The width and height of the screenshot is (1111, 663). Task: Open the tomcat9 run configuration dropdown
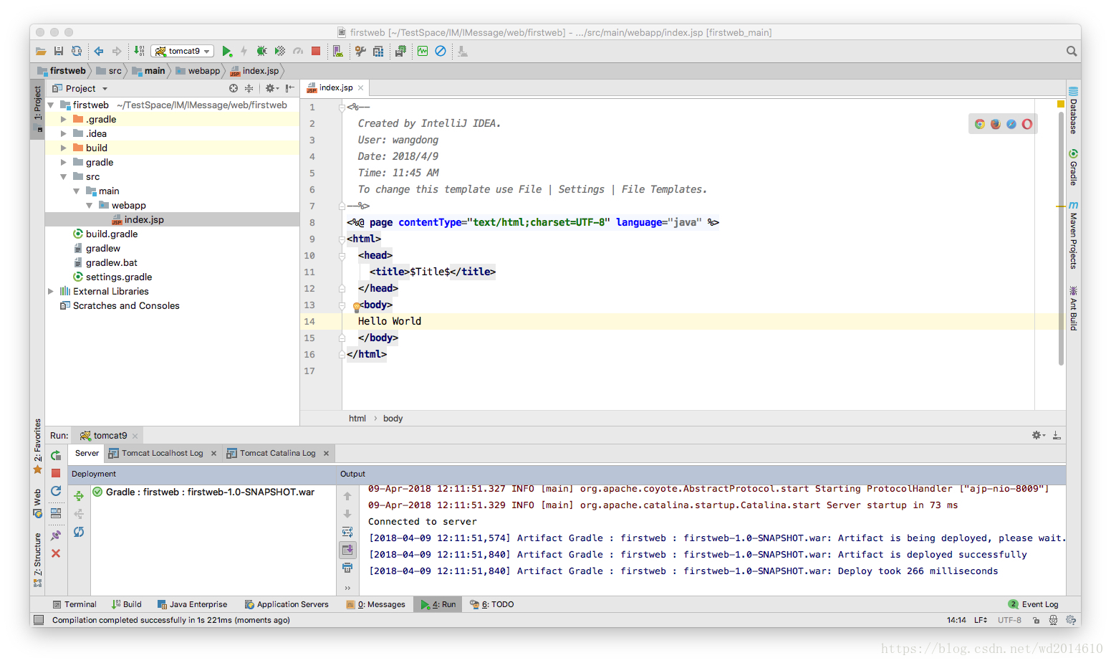click(x=183, y=51)
